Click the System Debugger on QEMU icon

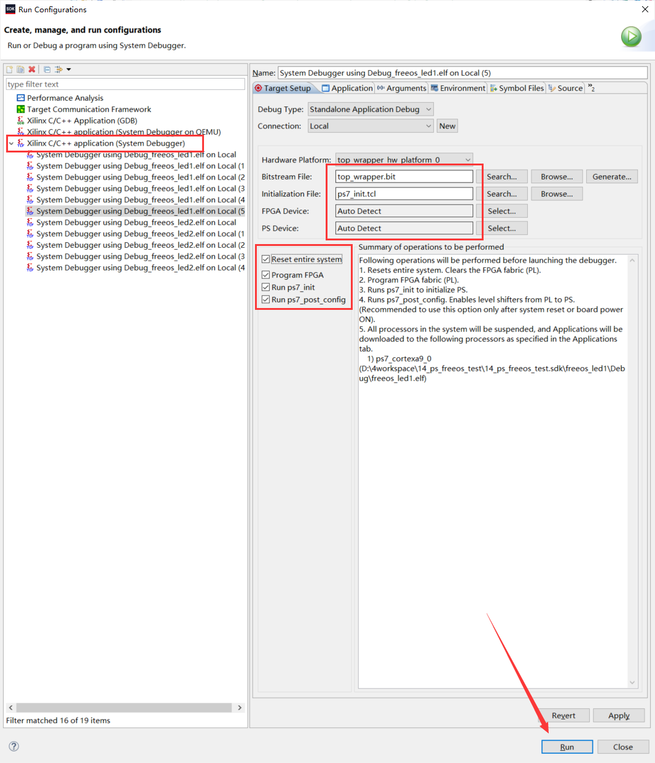point(21,132)
